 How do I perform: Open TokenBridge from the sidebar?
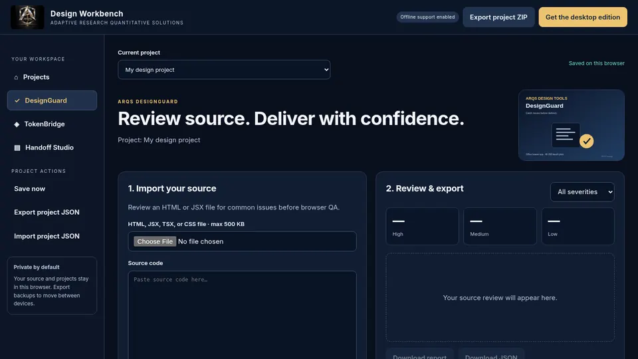point(52,124)
